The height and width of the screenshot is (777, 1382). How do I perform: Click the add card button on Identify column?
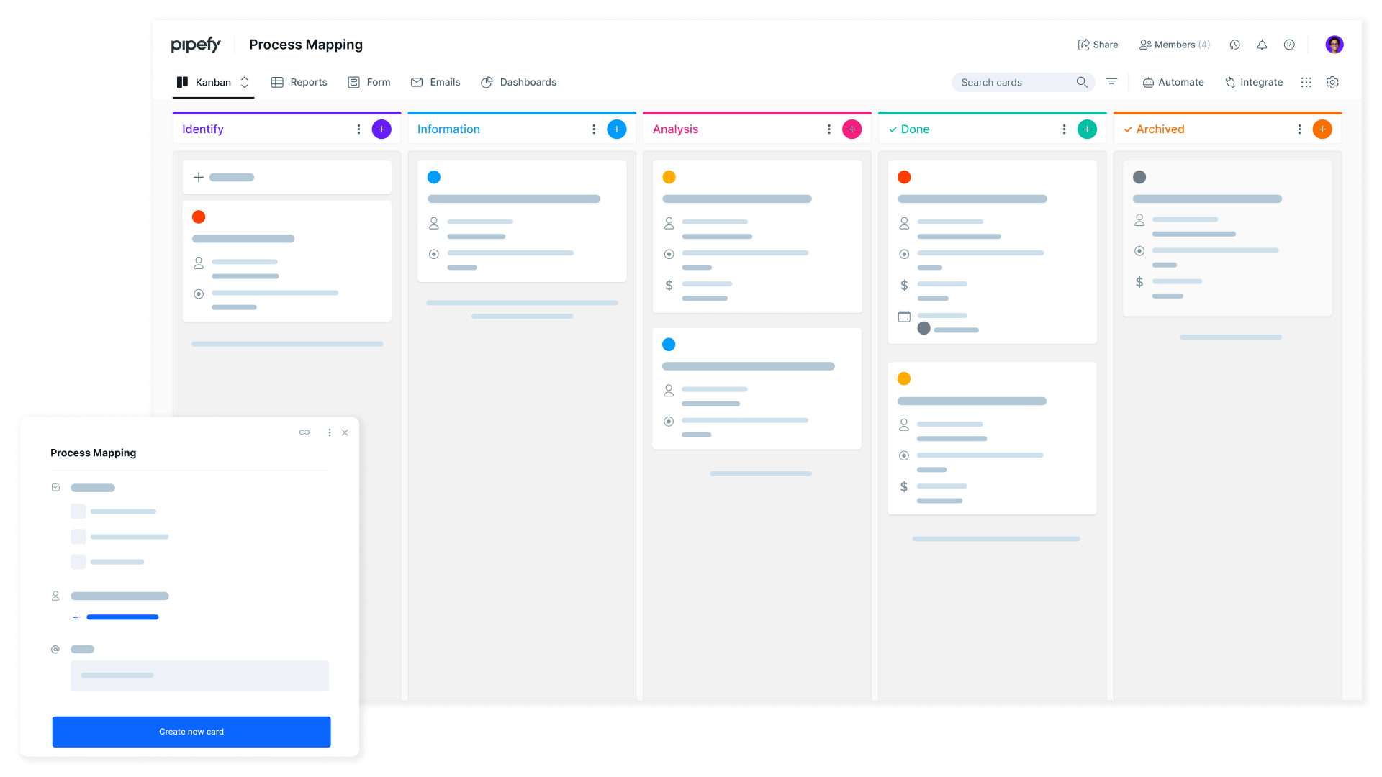point(381,129)
